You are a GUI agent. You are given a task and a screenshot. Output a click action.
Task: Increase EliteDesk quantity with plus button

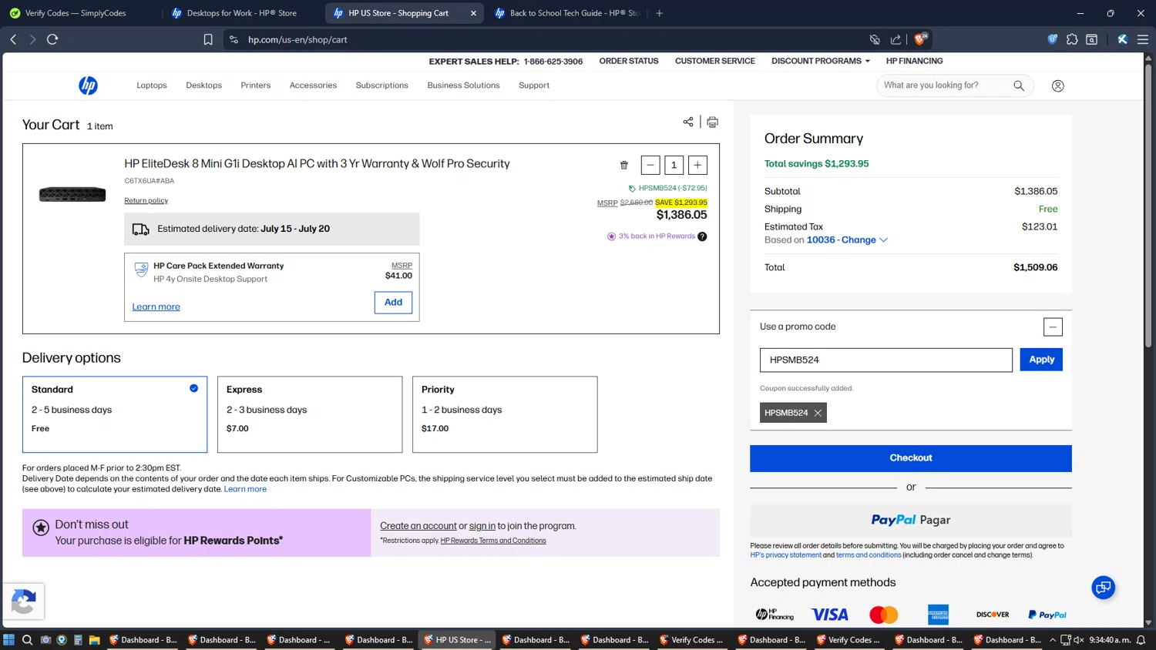pos(697,165)
